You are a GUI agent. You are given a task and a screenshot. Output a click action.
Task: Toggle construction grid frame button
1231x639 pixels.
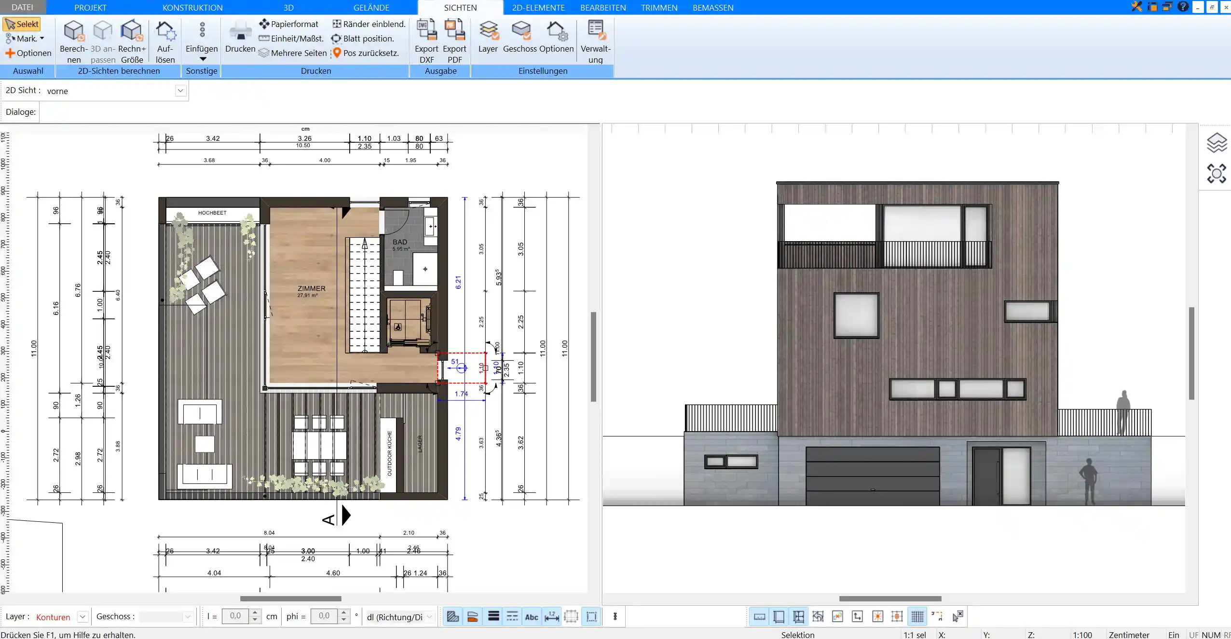571,616
